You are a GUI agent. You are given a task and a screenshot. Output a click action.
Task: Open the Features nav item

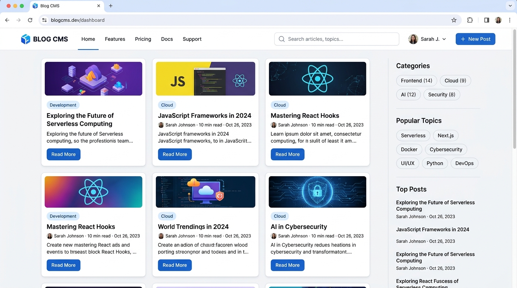pos(115,39)
